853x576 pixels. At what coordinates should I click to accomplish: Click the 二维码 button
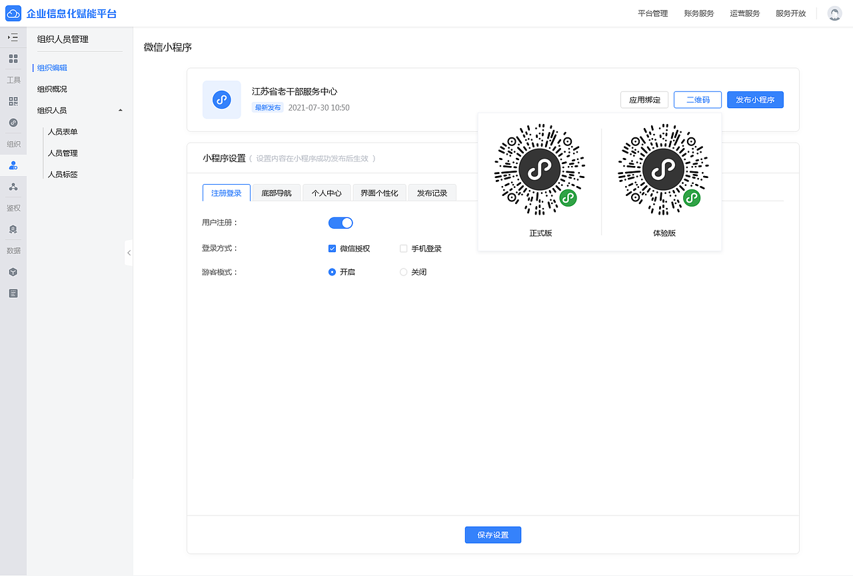click(698, 100)
